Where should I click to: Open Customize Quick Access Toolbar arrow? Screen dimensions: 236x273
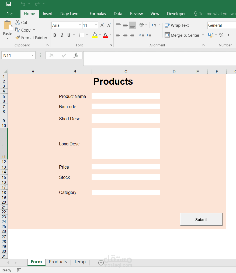point(53,4)
